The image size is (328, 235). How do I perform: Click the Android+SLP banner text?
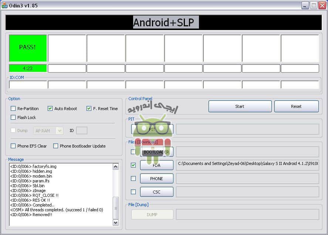tap(166, 22)
